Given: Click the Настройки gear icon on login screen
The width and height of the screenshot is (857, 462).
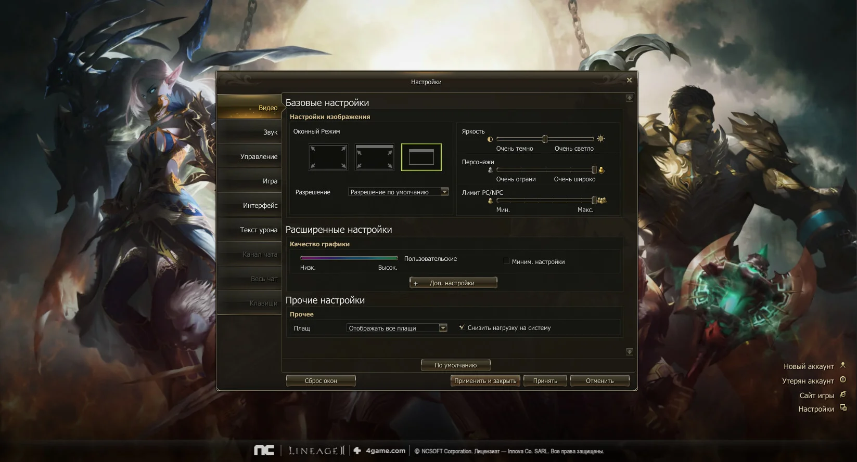Looking at the screenshot, I should [x=843, y=408].
